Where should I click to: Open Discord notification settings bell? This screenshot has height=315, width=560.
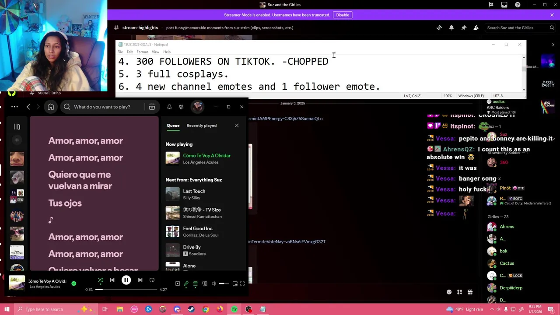pyautogui.click(x=451, y=28)
